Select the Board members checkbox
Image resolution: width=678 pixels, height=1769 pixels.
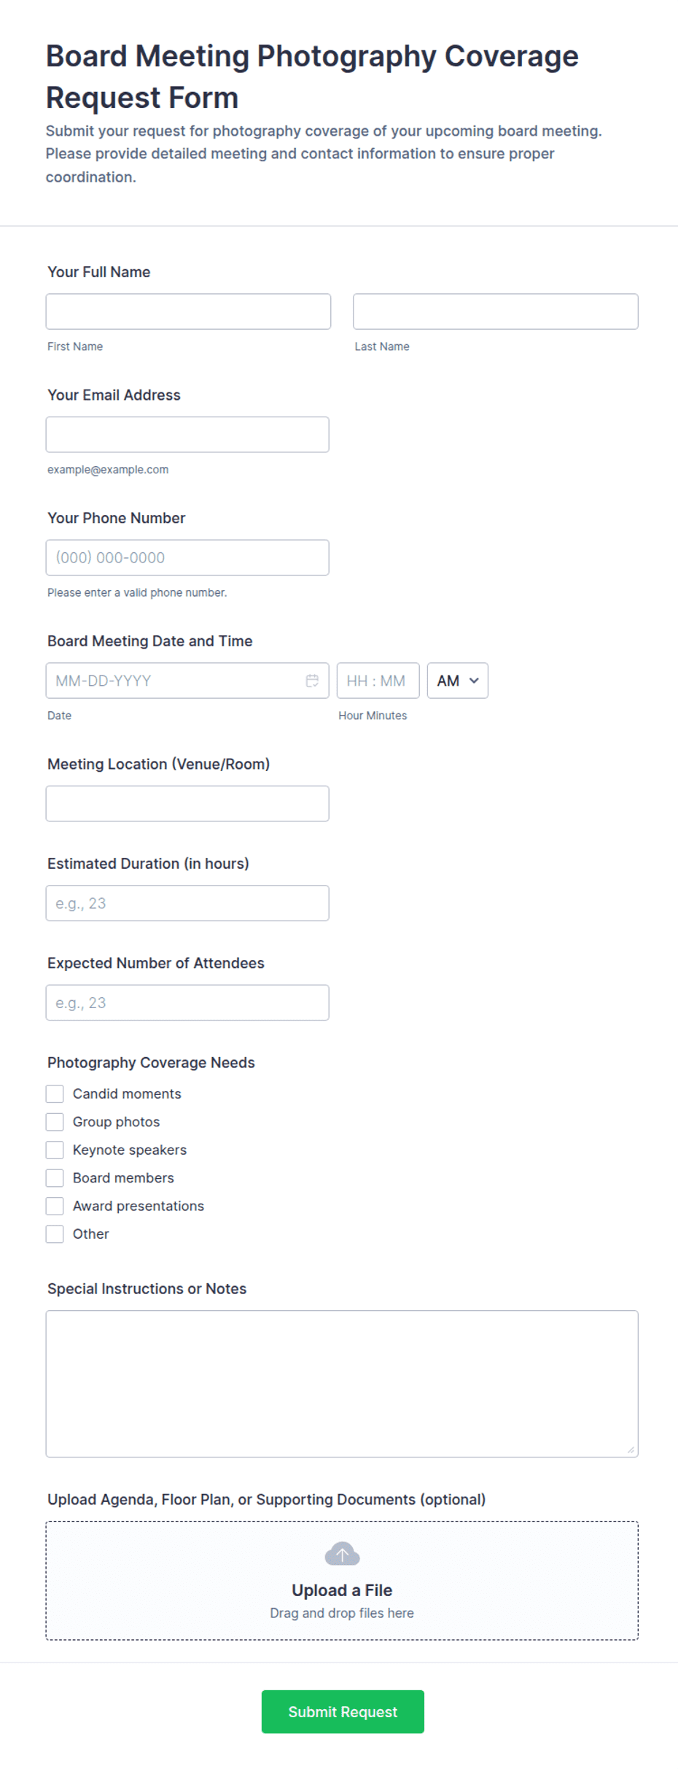click(x=55, y=1177)
